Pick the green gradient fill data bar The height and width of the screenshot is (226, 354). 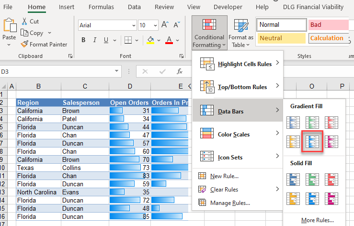click(312, 123)
